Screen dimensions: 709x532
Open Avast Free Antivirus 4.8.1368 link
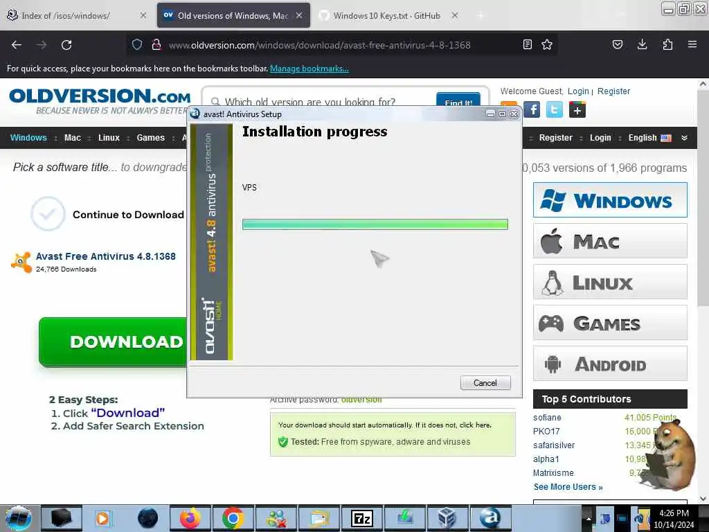(x=105, y=256)
